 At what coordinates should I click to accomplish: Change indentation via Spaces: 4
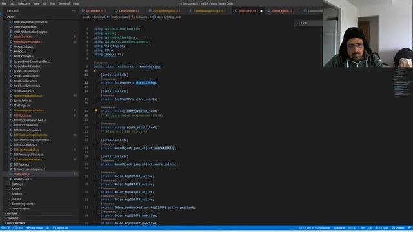point(339,228)
